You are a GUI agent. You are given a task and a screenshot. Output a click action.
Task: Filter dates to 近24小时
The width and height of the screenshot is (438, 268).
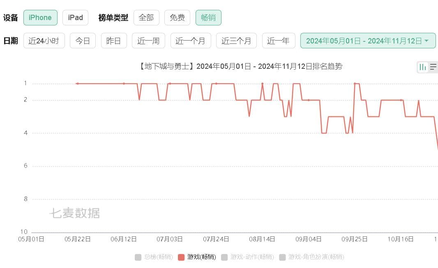(x=44, y=41)
